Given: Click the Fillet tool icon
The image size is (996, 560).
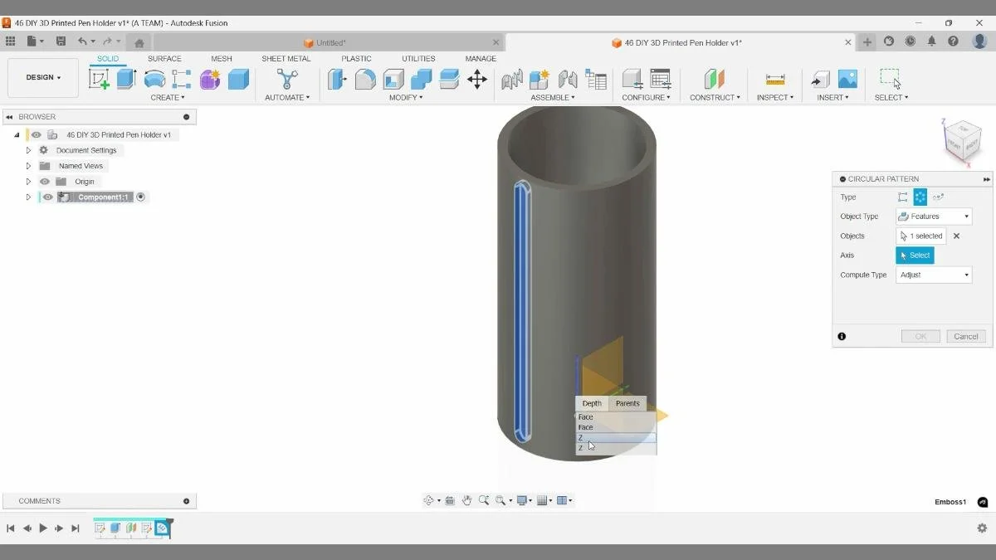Looking at the screenshot, I should coord(365,79).
